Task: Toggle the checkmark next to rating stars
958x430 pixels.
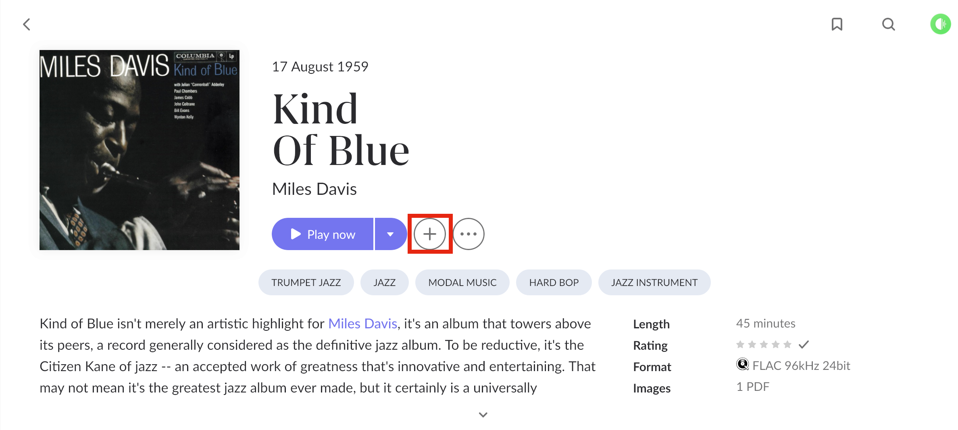Action: click(804, 344)
